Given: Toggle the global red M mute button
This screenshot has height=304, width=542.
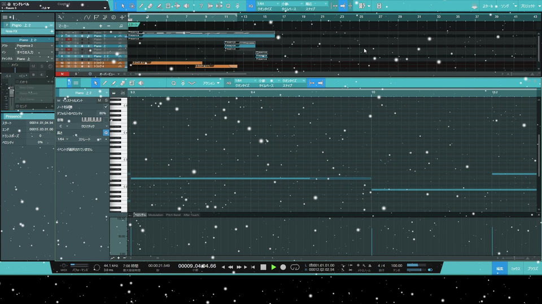Looking at the screenshot, I should click(x=62, y=74).
